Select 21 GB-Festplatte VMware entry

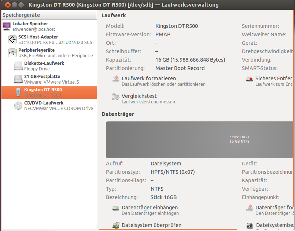pyautogui.click(x=49, y=79)
